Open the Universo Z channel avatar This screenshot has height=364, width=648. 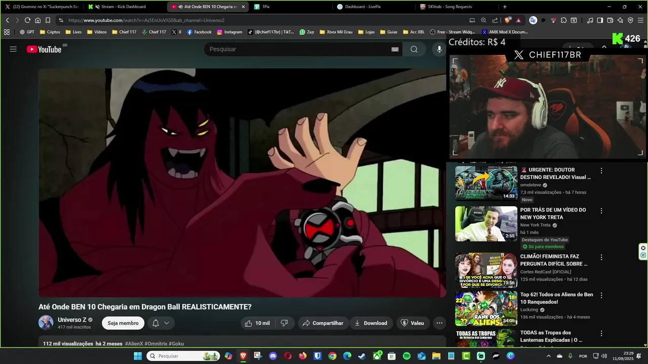coord(46,323)
